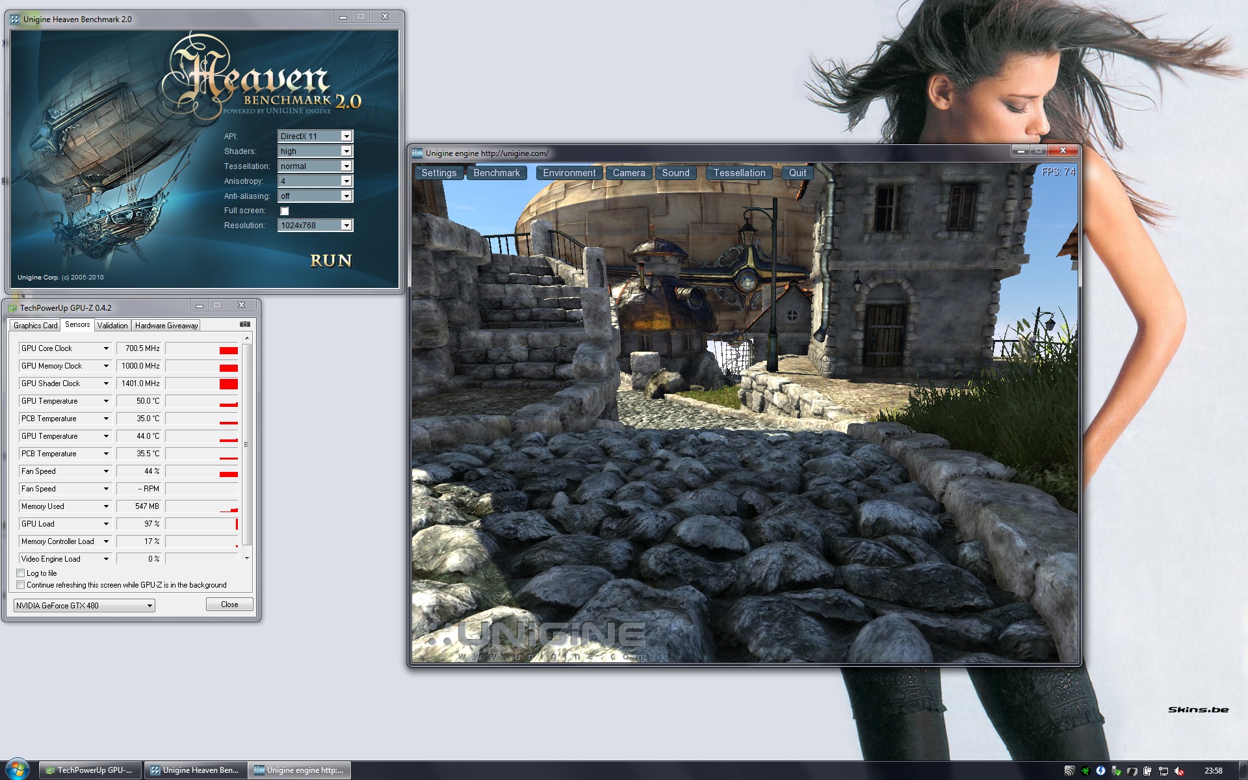Click the power plug tray icon
Image resolution: width=1248 pixels, height=780 pixels.
point(1147,771)
